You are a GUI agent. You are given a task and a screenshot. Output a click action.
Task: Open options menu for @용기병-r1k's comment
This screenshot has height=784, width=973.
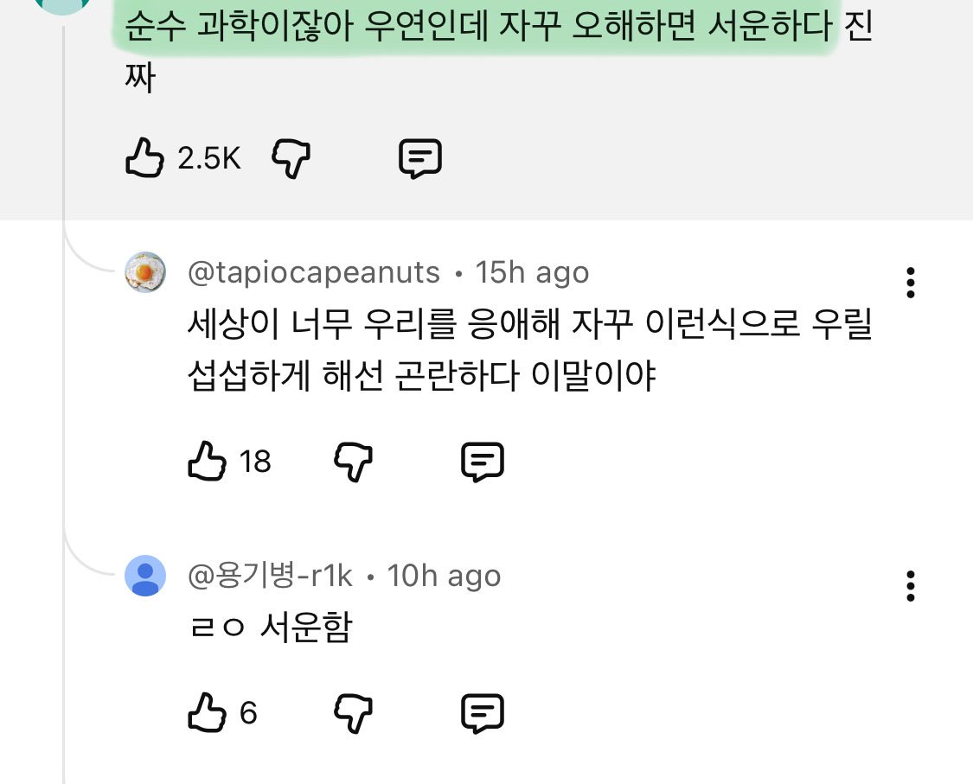coord(910,586)
